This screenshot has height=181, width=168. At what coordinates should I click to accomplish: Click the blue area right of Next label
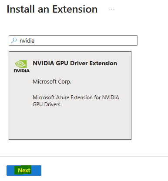[36, 171]
